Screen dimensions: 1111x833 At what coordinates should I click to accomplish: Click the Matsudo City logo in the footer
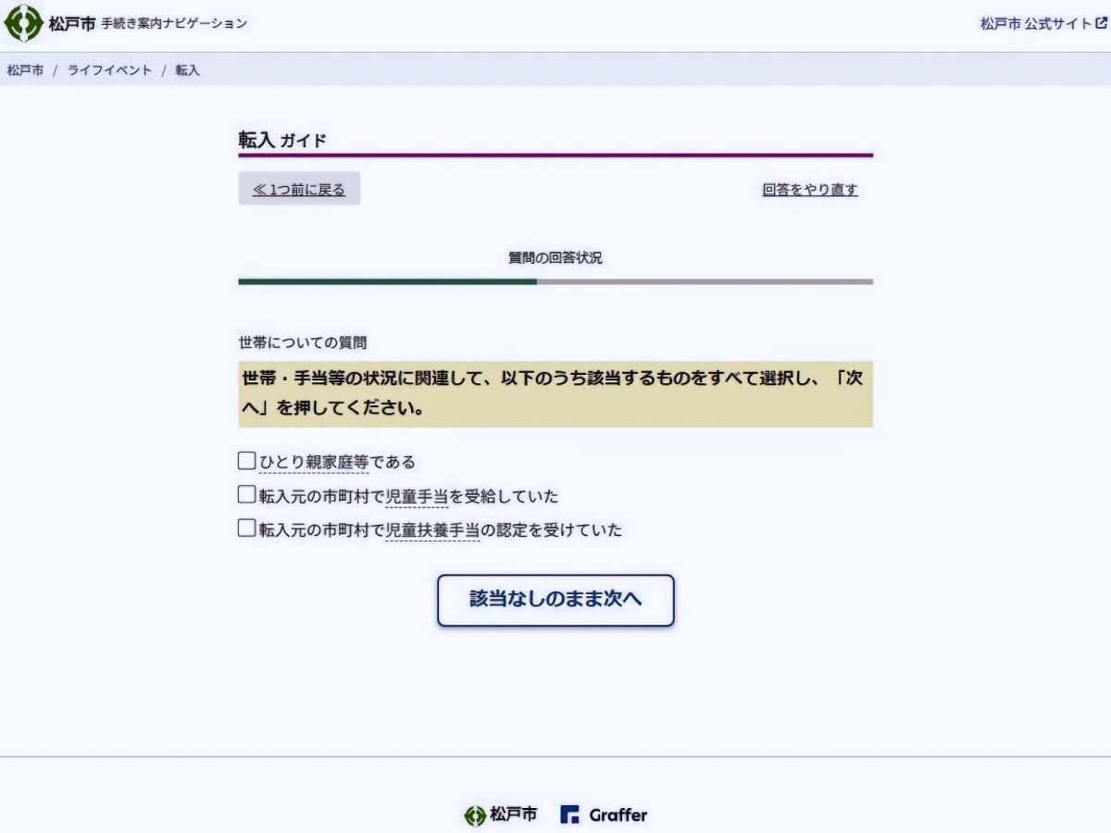(501, 814)
